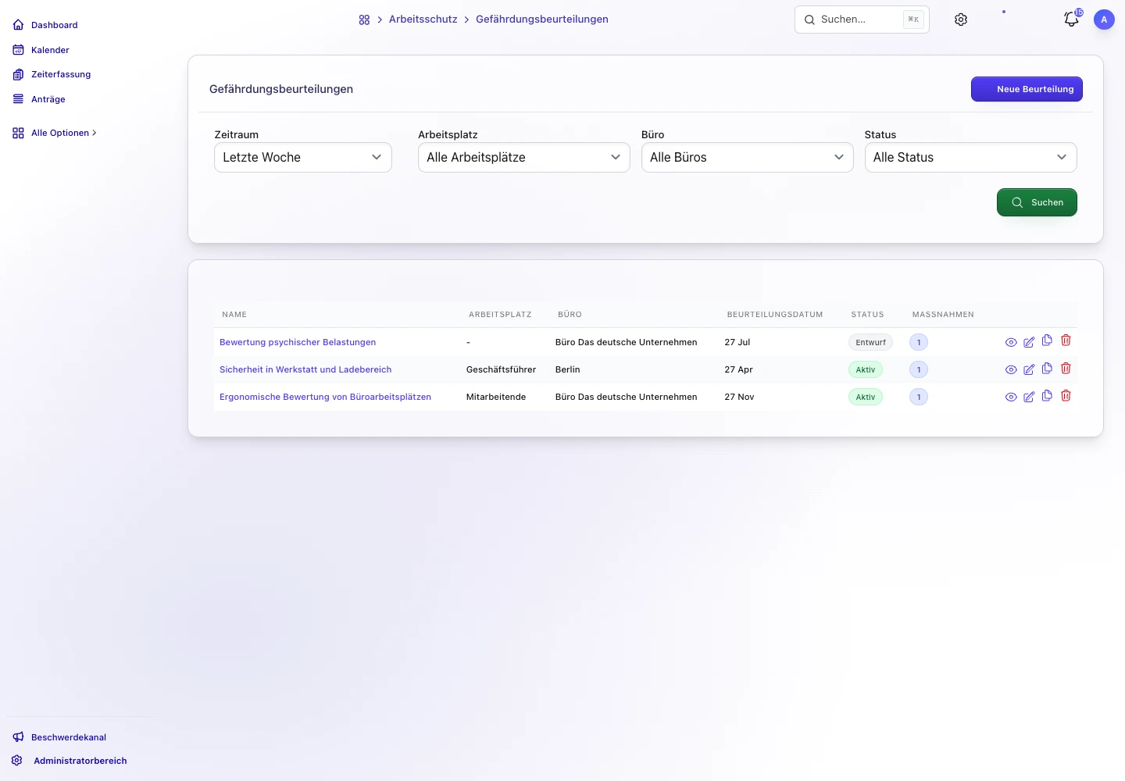Click the STATUS column header

point(867,315)
